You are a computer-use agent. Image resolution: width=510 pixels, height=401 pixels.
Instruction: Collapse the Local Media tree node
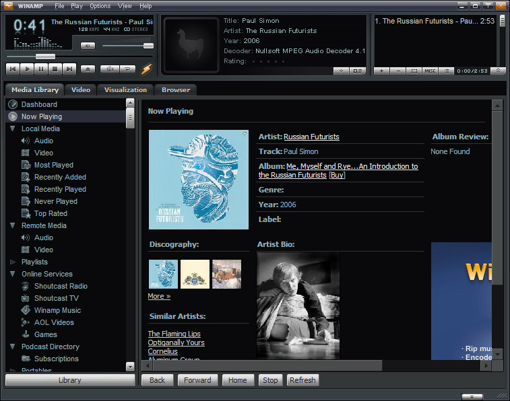13,129
